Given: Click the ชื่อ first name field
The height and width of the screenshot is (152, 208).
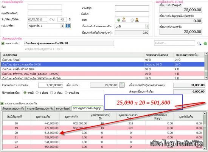Looking at the screenshot, I should tap(45, 7).
